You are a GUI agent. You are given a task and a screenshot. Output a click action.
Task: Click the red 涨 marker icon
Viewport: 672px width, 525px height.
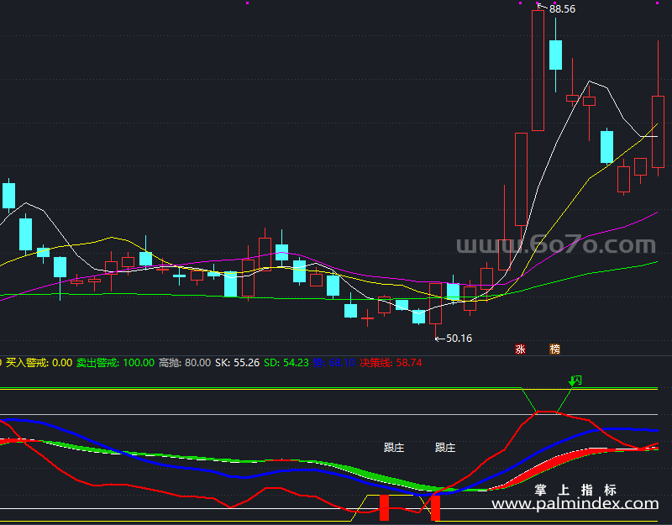tap(520, 349)
